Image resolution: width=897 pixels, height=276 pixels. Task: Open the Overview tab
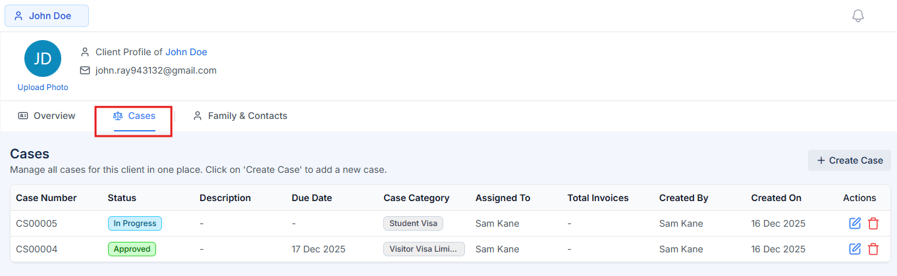[47, 116]
